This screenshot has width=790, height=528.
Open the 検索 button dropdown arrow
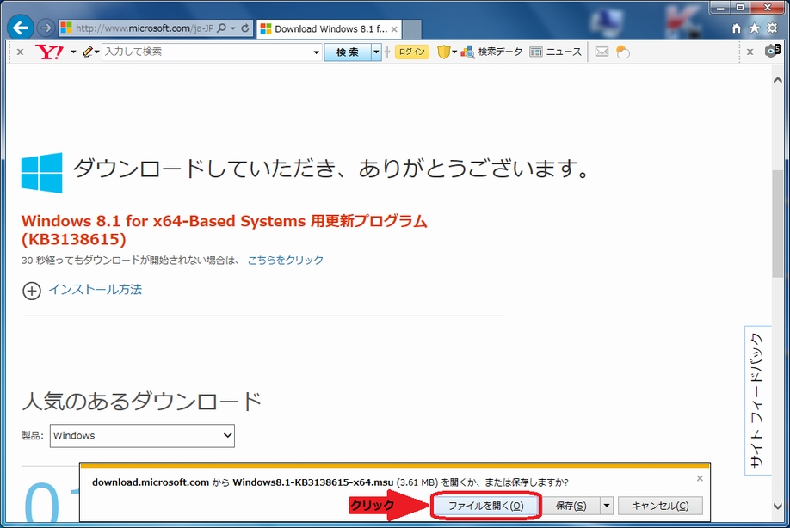click(376, 52)
